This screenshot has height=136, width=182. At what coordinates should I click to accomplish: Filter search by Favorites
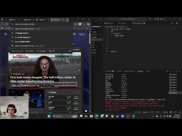click(x=41, y=51)
